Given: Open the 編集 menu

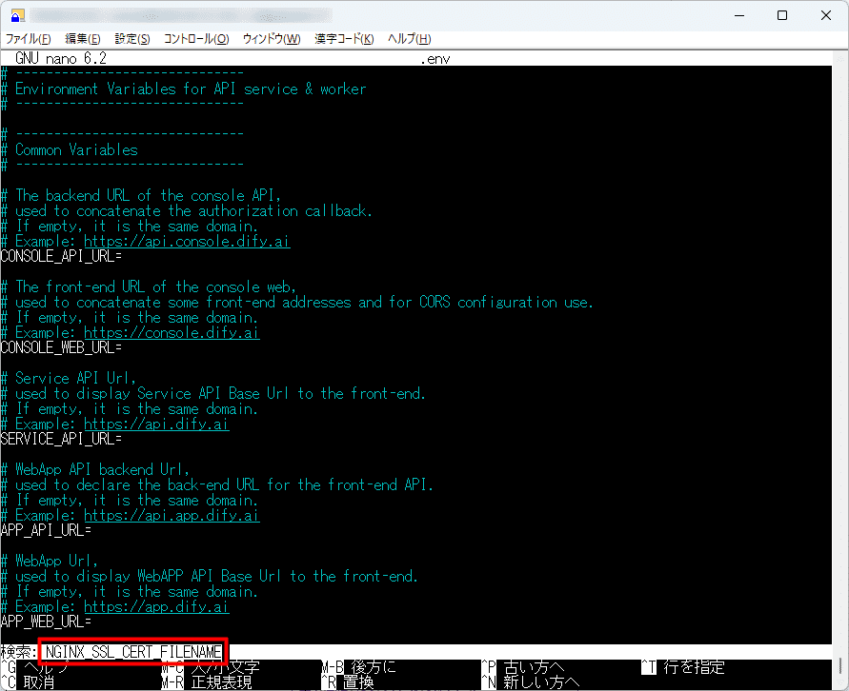Looking at the screenshot, I should (x=83, y=38).
